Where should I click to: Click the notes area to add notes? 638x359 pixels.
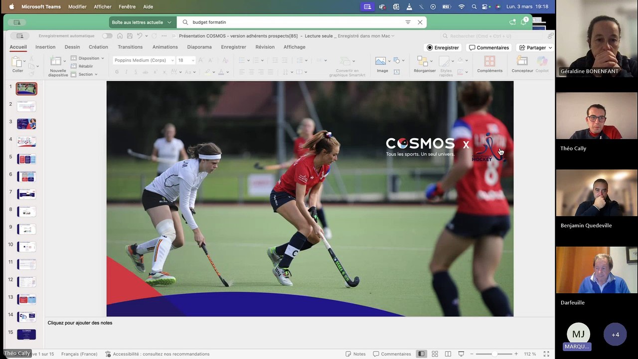[299, 323]
